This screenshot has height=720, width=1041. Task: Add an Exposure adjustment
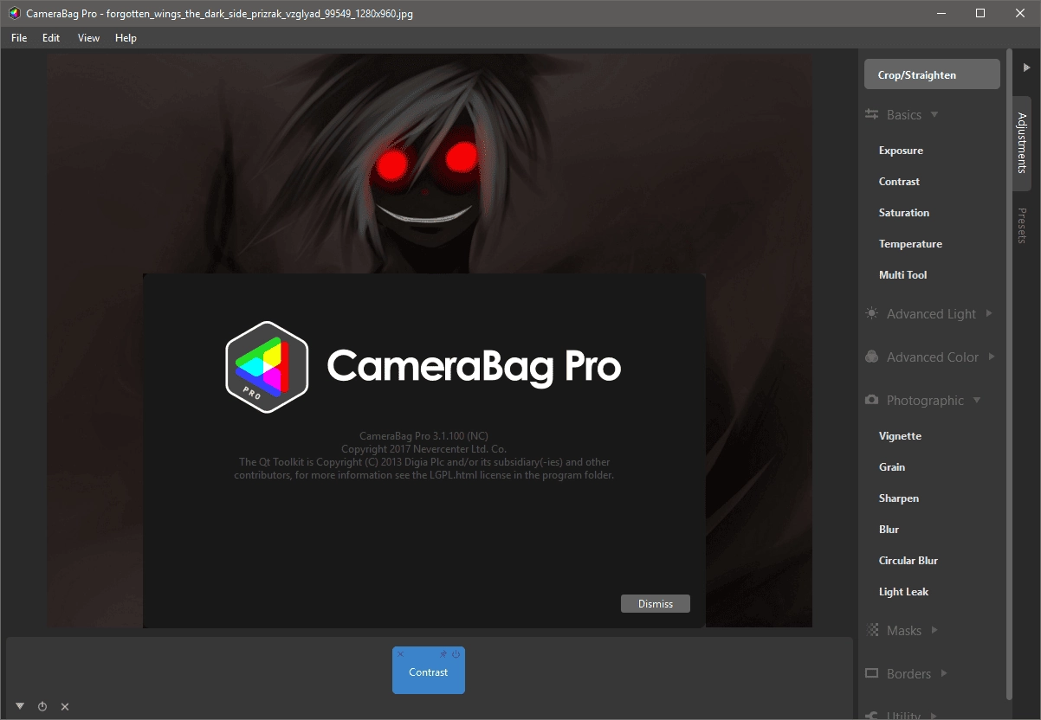click(x=901, y=151)
